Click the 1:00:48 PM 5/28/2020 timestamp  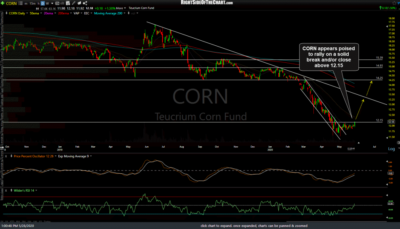[x=17, y=226]
